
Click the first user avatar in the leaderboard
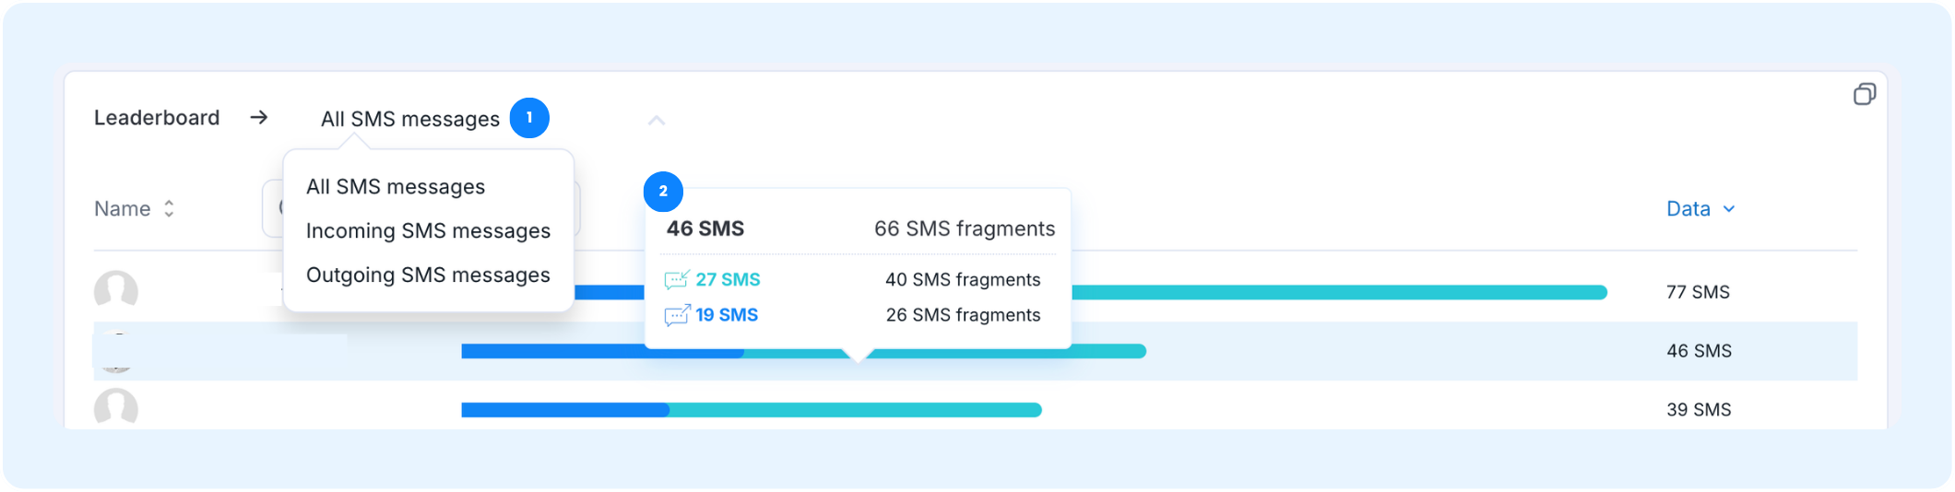(116, 289)
